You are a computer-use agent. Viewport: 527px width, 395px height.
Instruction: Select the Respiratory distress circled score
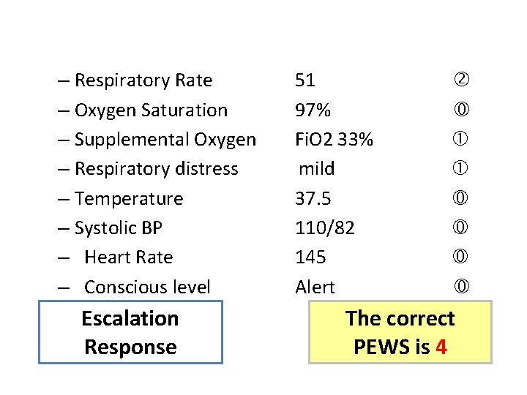pyautogui.click(x=463, y=169)
